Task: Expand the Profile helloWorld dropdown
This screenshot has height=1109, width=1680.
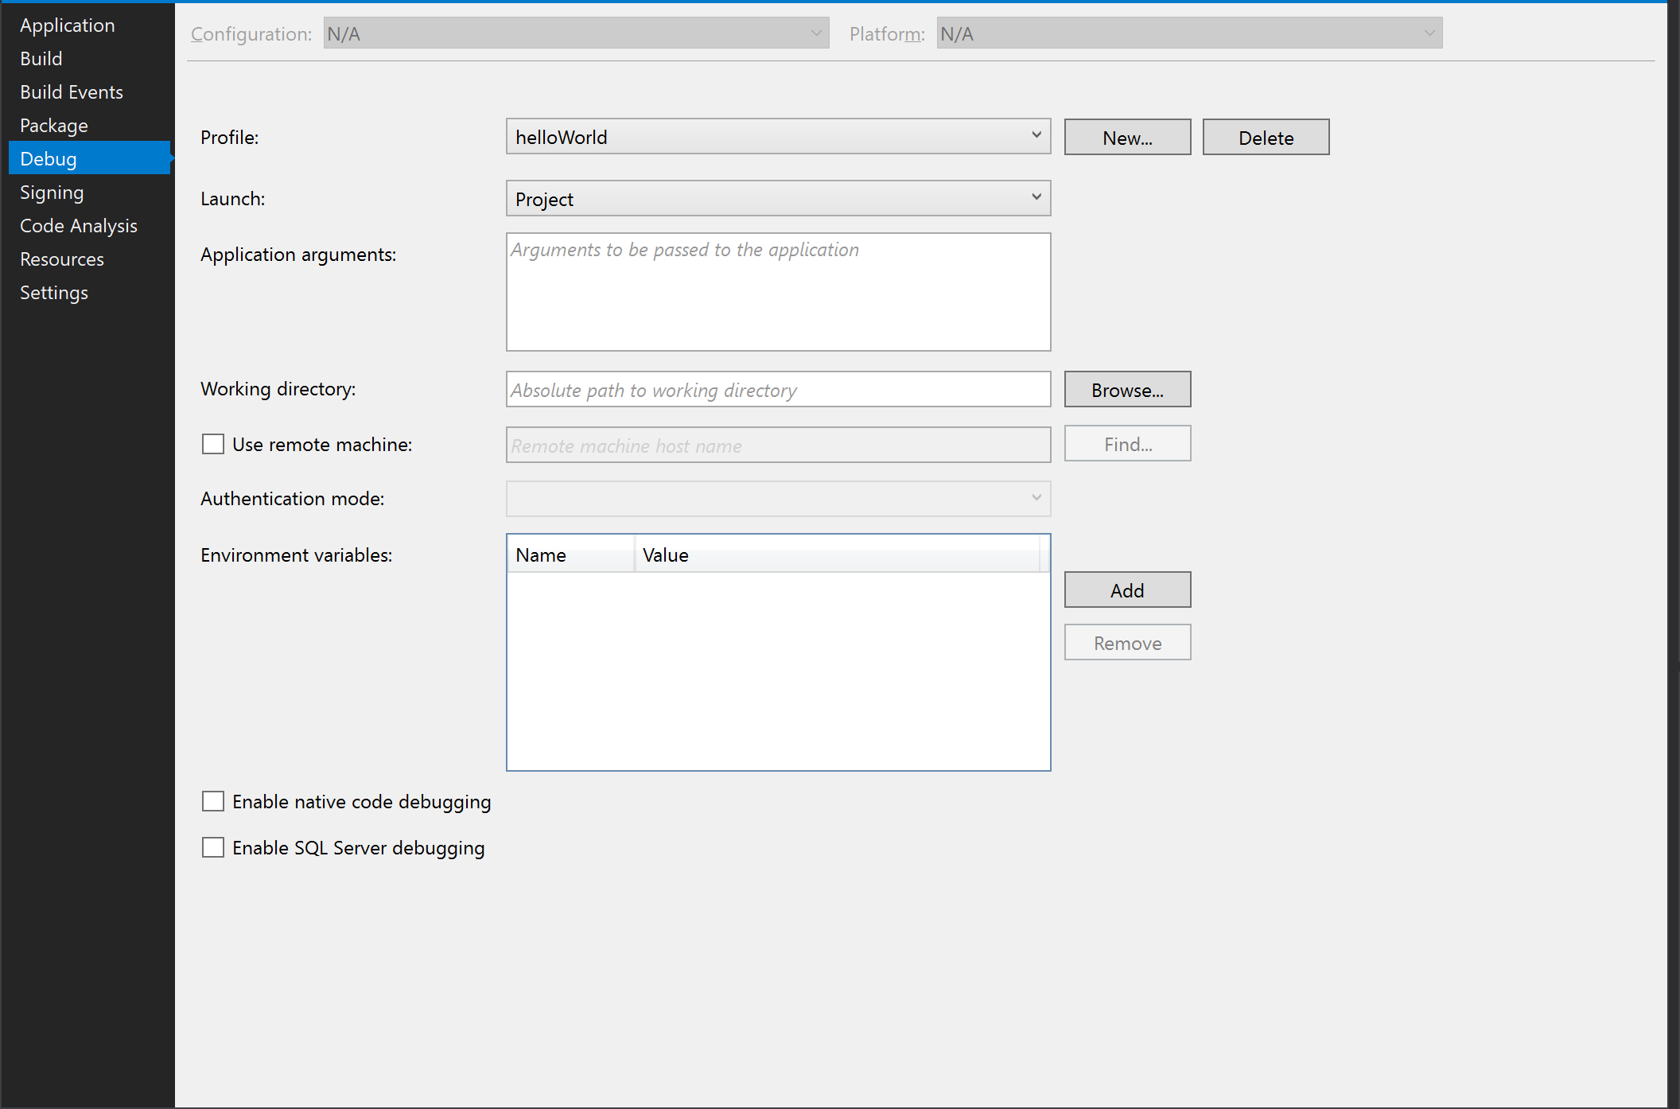Action: coord(778,137)
